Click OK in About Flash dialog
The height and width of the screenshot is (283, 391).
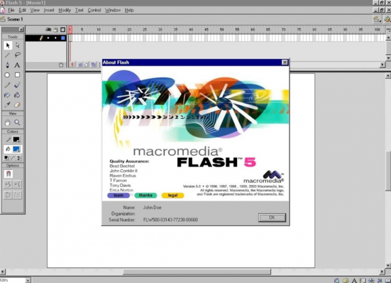pyautogui.click(x=272, y=217)
